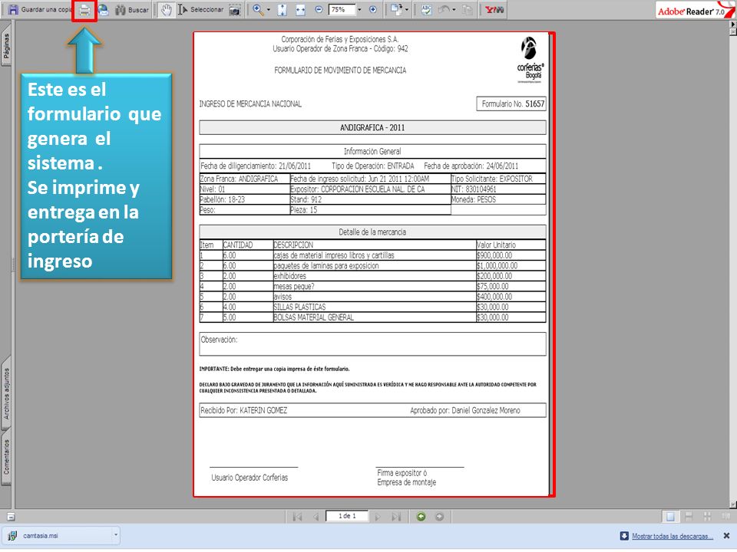Click the Formulario No. 51657 box
This screenshot has height=552, width=737.
(511, 103)
